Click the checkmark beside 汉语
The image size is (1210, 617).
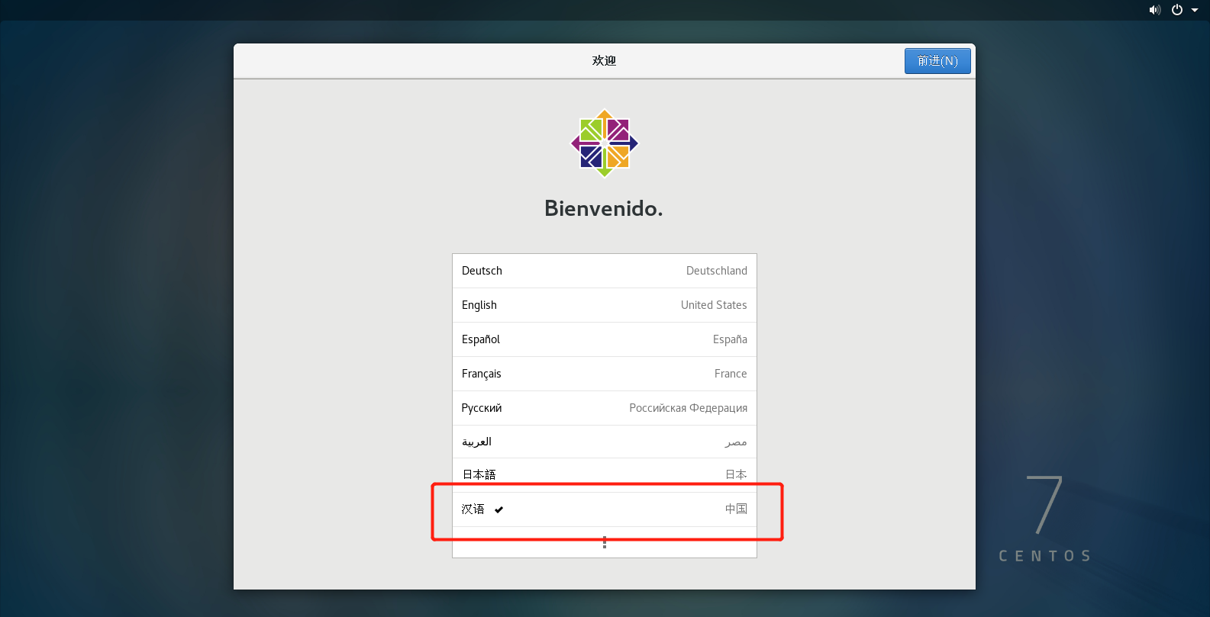tap(499, 509)
